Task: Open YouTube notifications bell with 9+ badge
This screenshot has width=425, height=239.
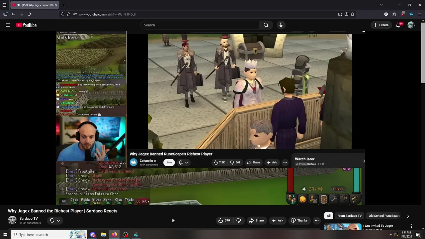Action: tap(398, 25)
